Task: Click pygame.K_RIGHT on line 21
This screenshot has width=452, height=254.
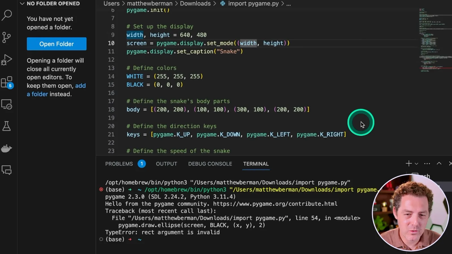Action: coord(320,134)
